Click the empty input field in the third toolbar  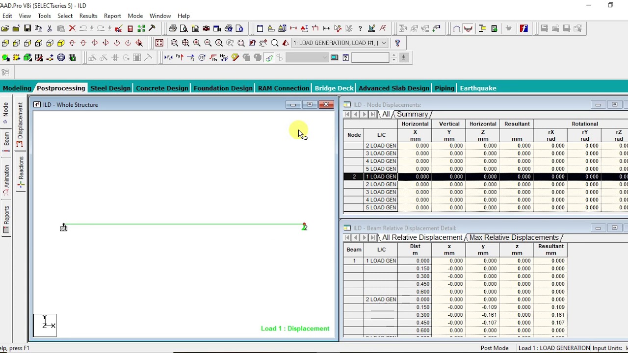tap(370, 58)
